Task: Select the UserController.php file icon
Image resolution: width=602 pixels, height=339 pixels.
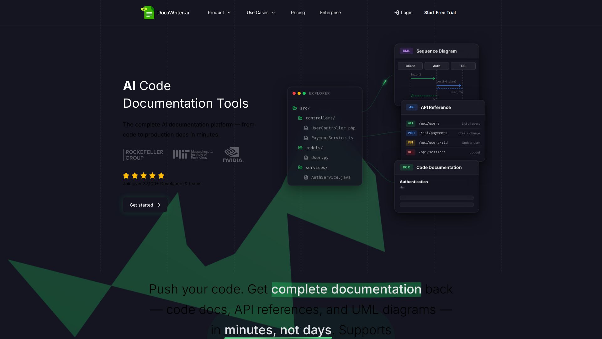Action: coord(306,128)
